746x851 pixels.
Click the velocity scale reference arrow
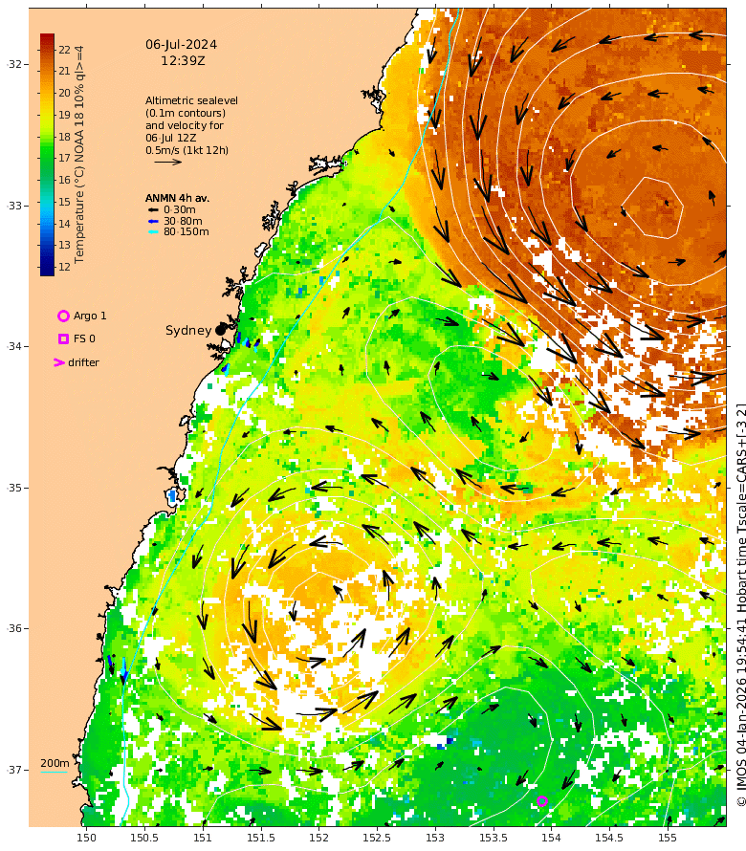tap(167, 162)
